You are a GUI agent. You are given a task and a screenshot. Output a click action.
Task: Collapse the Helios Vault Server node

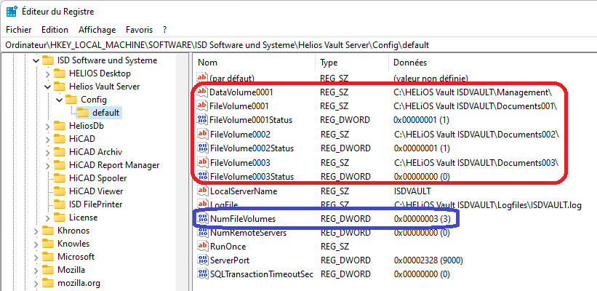click(x=47, y=87)
